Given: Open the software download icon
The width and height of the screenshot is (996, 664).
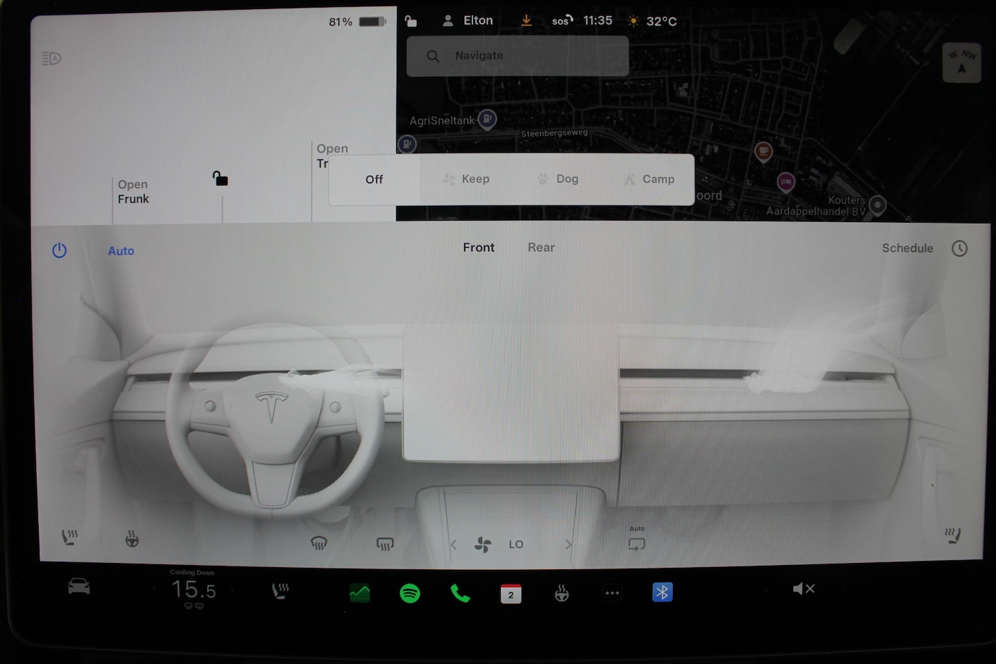Looking at the screenshot, I should [x=526, y=21].
